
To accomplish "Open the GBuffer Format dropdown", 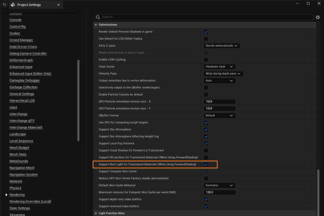I will pyautogui.click(x=220, y=115).
